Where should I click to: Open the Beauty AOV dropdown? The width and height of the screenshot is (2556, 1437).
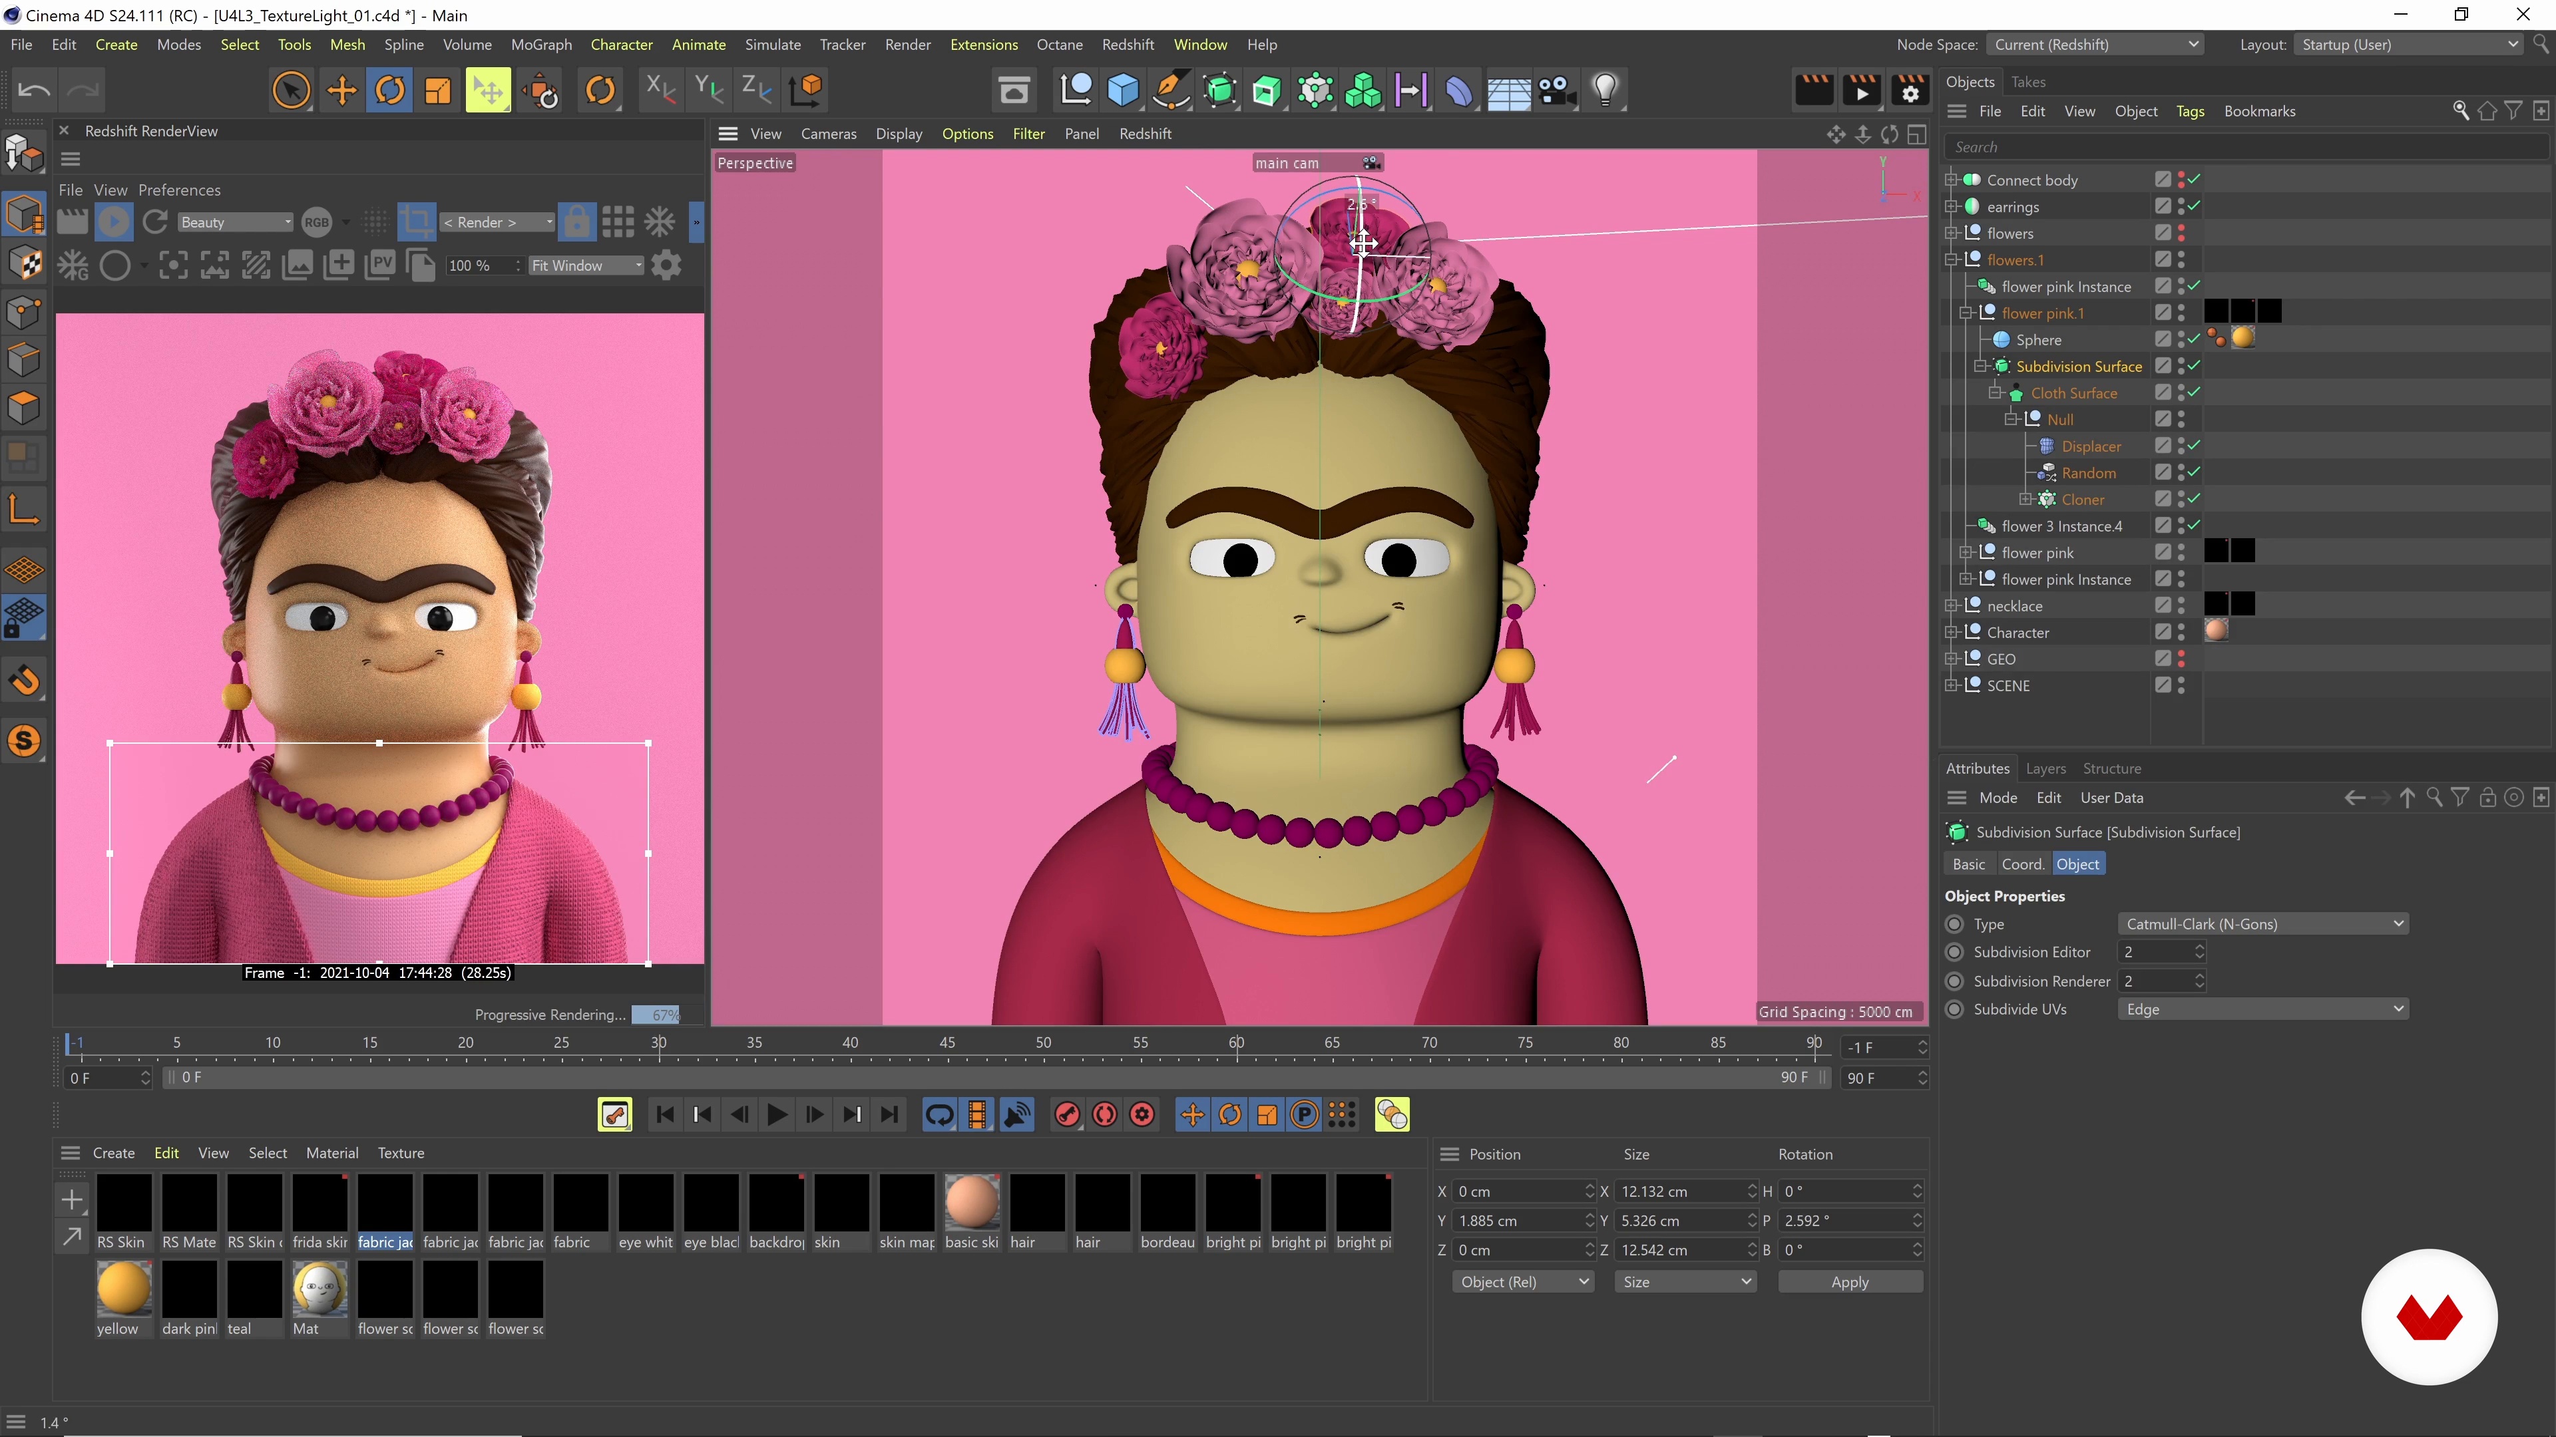(x=235, y=222)
